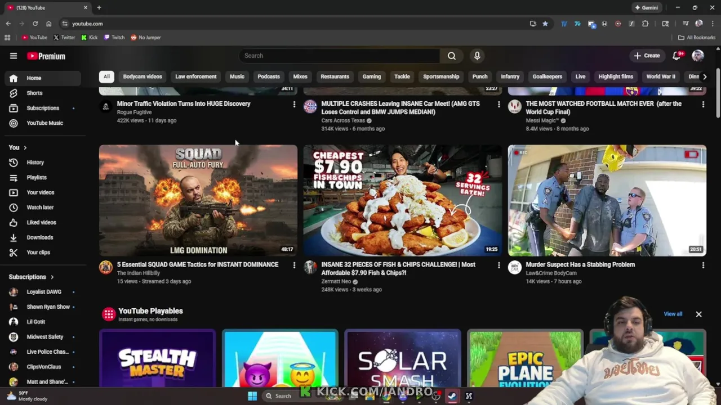Open All Bookmarks folder
This screenshot has height=405, width=721.
pyautogui.click(x=697, y=38)
